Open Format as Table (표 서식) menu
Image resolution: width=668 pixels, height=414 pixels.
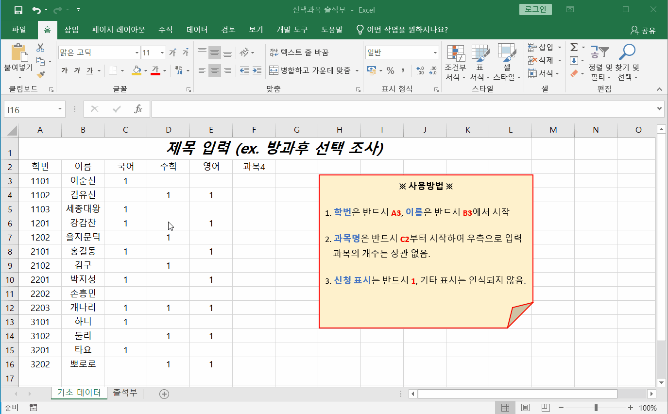click(480, 62)
